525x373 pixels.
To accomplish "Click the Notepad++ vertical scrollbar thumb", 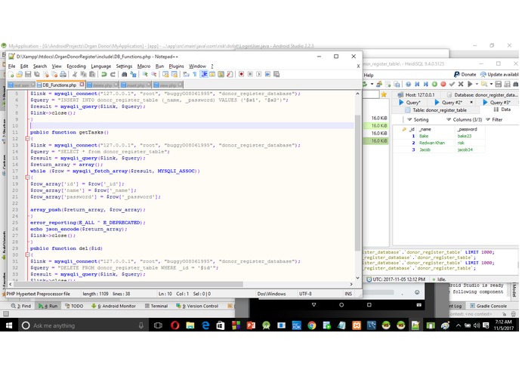I will [357, 182].
